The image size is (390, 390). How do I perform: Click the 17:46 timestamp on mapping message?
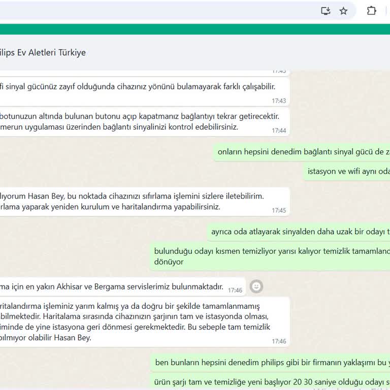pos(279,341)
